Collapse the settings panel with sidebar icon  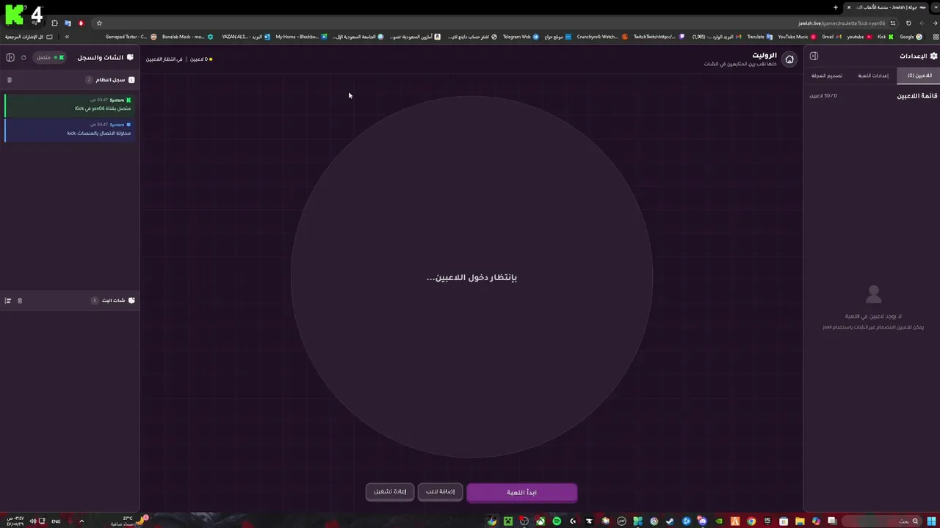click(814, 56)
